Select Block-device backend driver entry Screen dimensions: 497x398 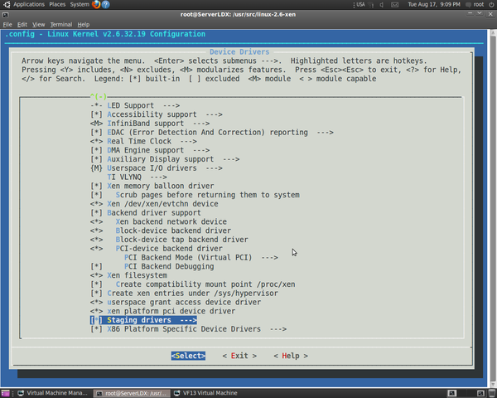point(161,231)
